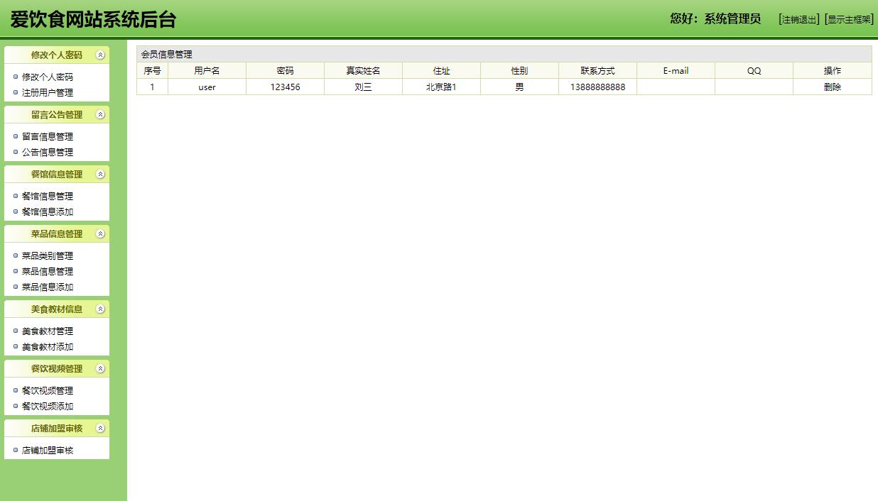
Task: Open 菜品信息添加 page
Action: pos(48,287)
